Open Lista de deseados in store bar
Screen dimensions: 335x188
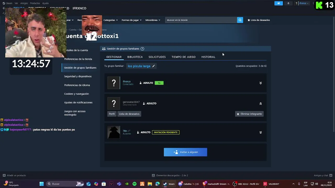(259, 20)
